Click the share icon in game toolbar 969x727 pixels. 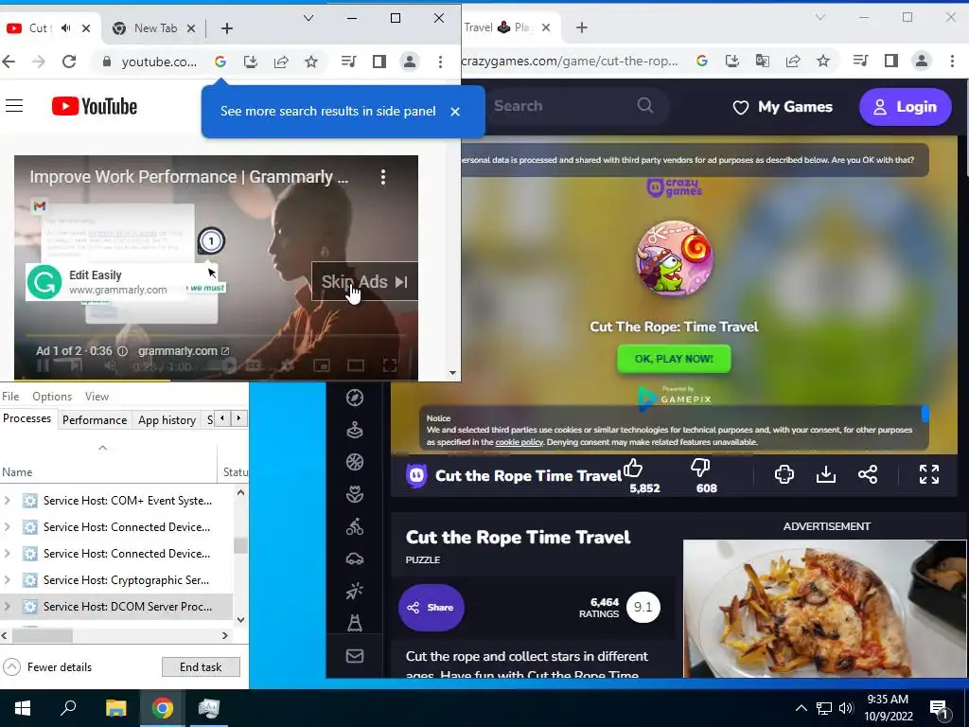pos(868,474)
